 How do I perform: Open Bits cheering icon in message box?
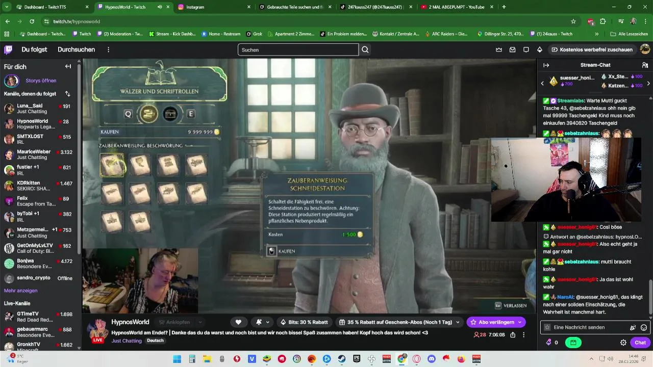click(633, 327)
